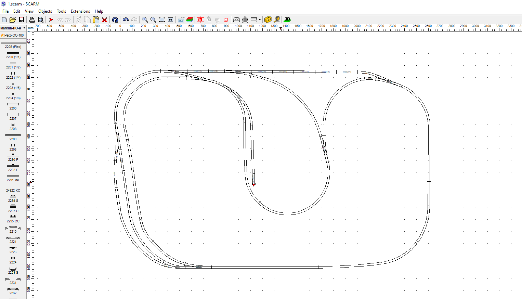Image resolution: width=522 pixels, height=299 pixels.
Task: Select the measuring tape tool
Action: (277, 20)
